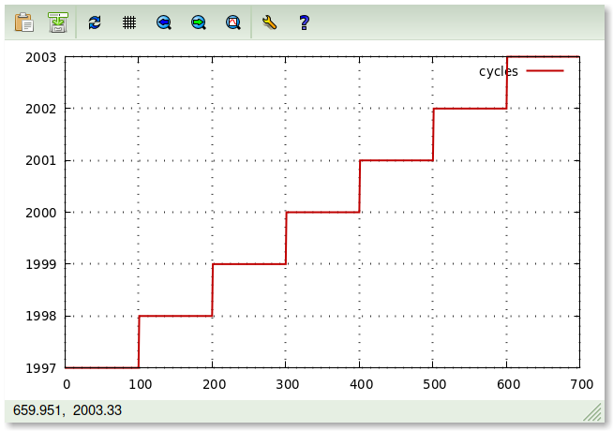Toggle the grid display
This screenshot has height=431, width=613.
(129, 22)
